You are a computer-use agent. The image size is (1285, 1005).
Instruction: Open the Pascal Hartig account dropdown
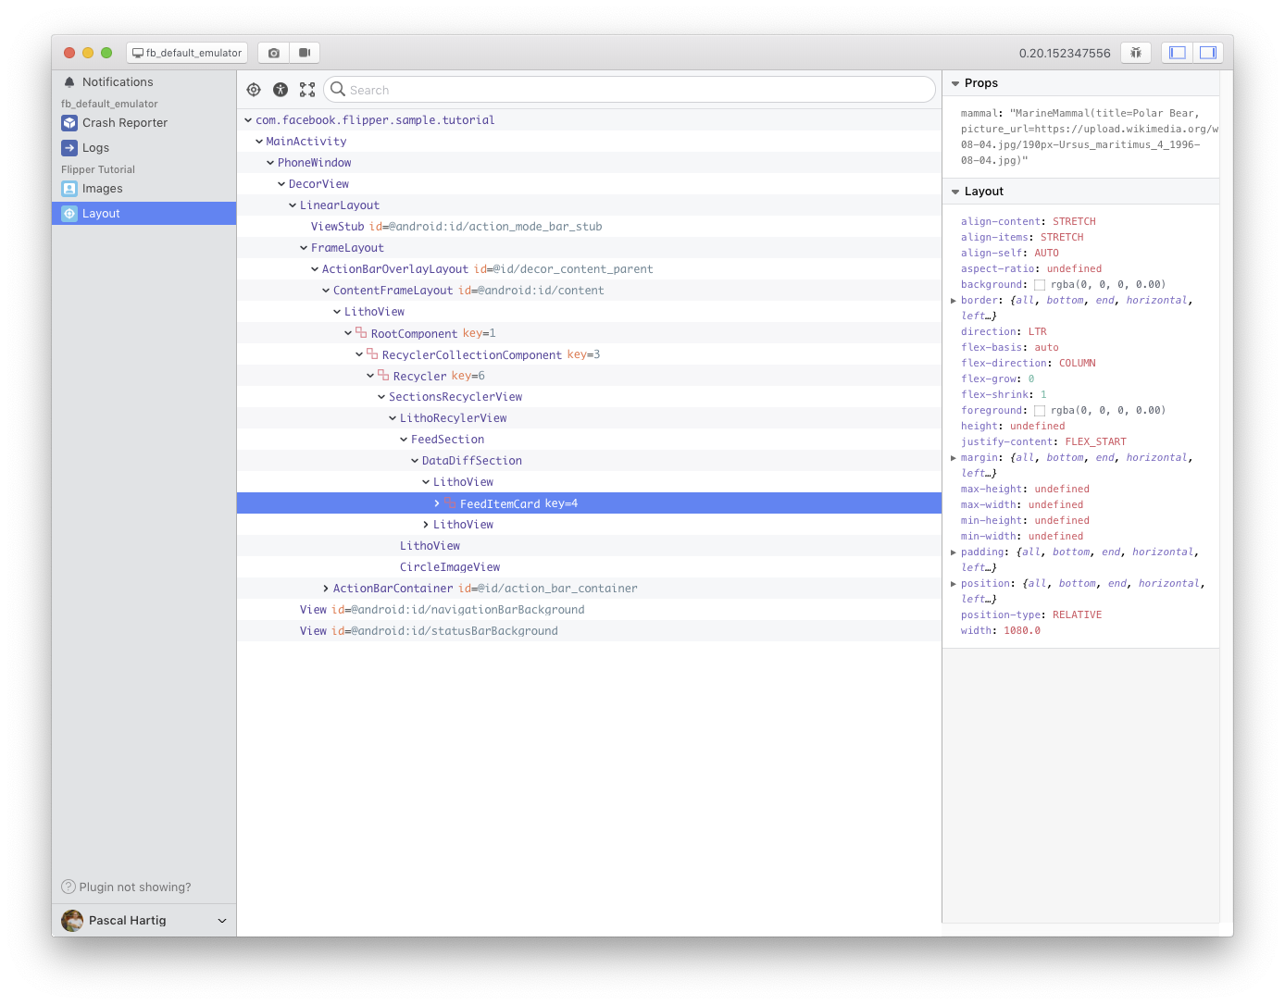(221, 920)
